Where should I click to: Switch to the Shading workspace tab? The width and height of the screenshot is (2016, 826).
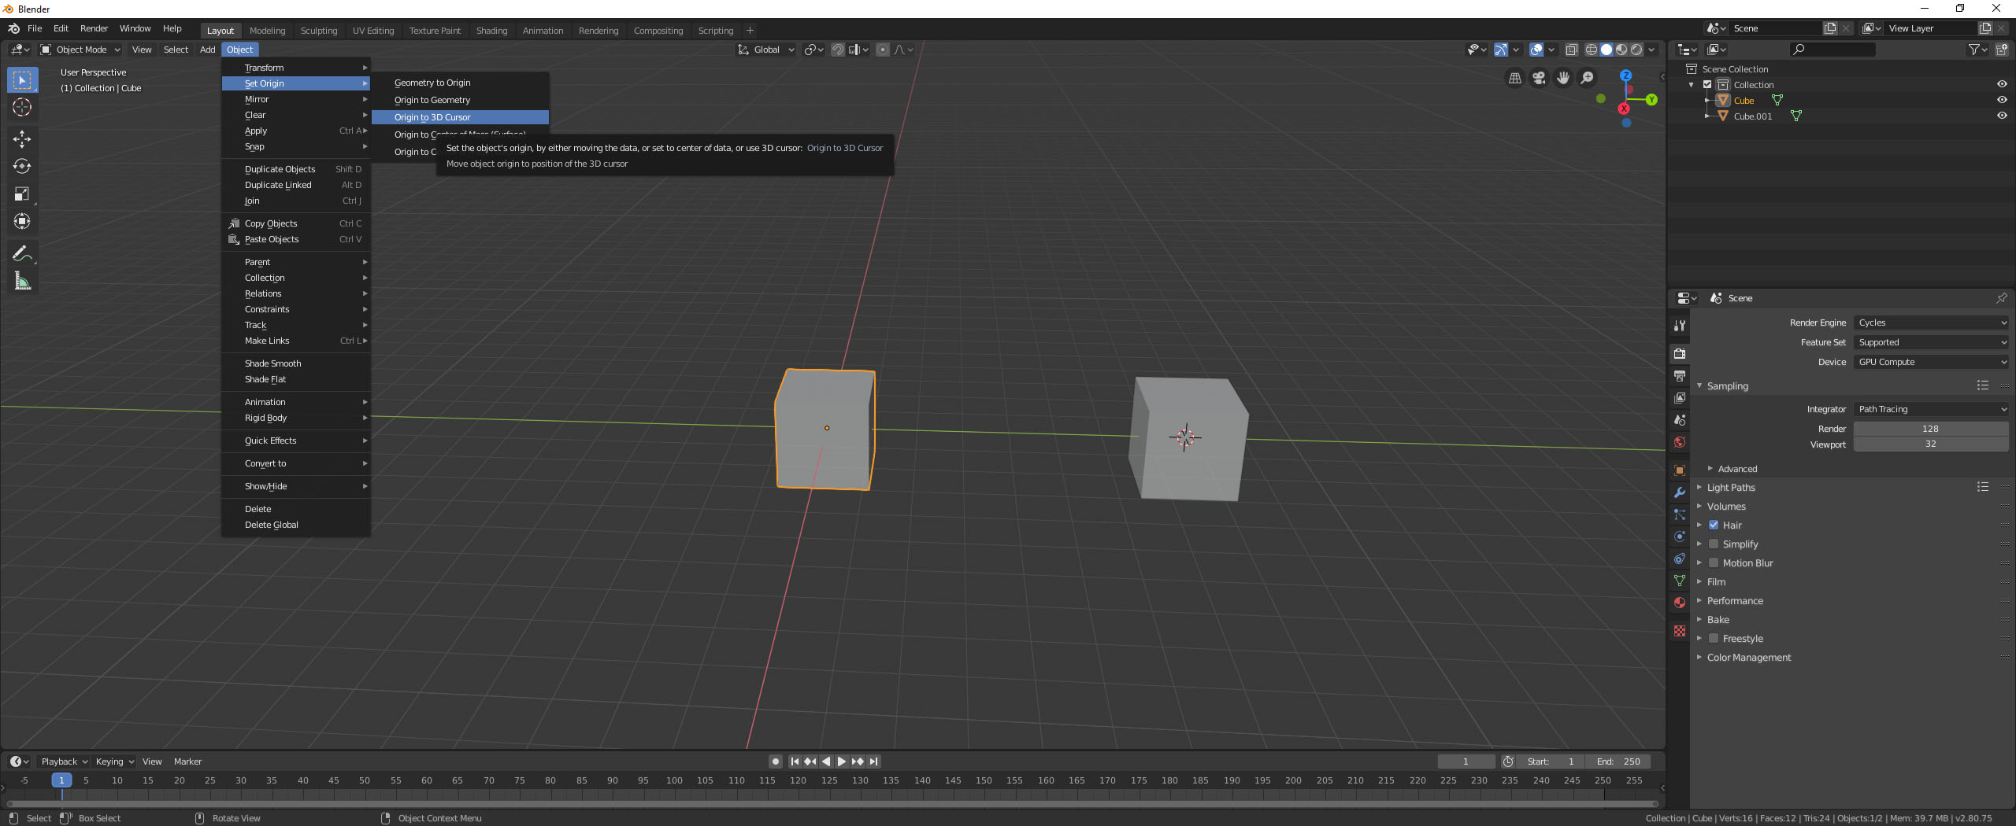point(491,31)
